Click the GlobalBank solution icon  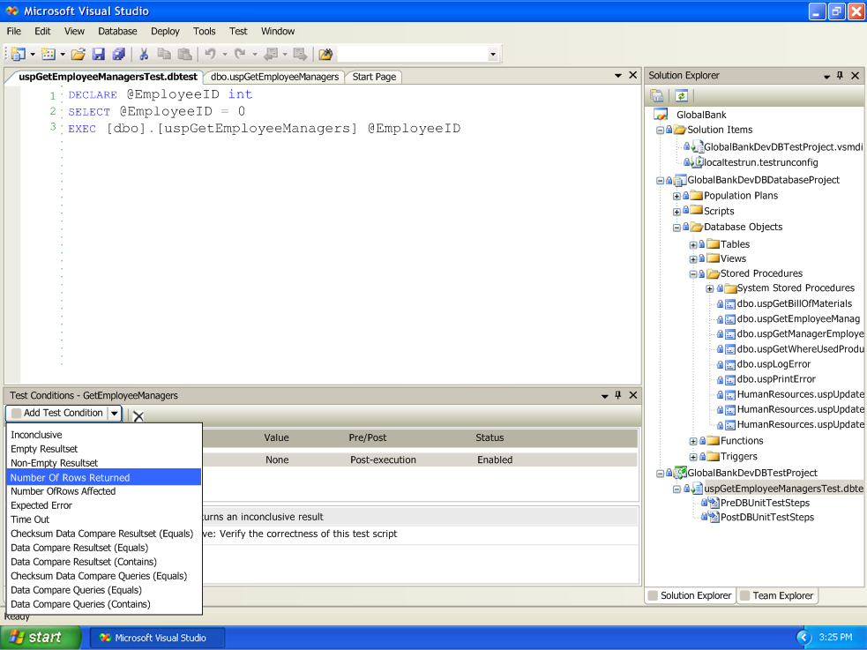661,115
